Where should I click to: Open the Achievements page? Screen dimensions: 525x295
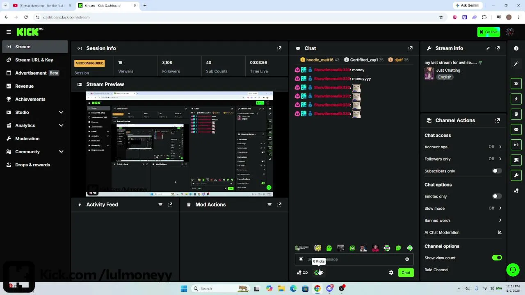point(35,99)
